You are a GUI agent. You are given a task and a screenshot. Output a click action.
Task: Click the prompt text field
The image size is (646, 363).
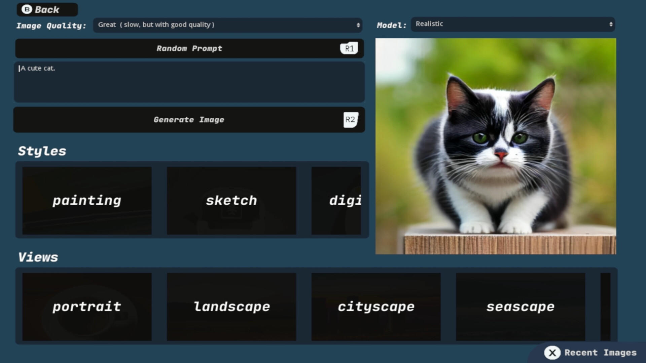[x=189, y=82]
